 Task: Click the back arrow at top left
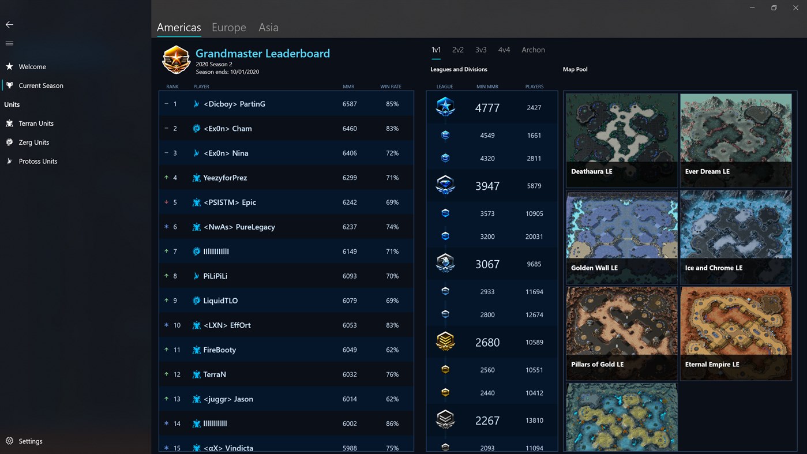9,24
